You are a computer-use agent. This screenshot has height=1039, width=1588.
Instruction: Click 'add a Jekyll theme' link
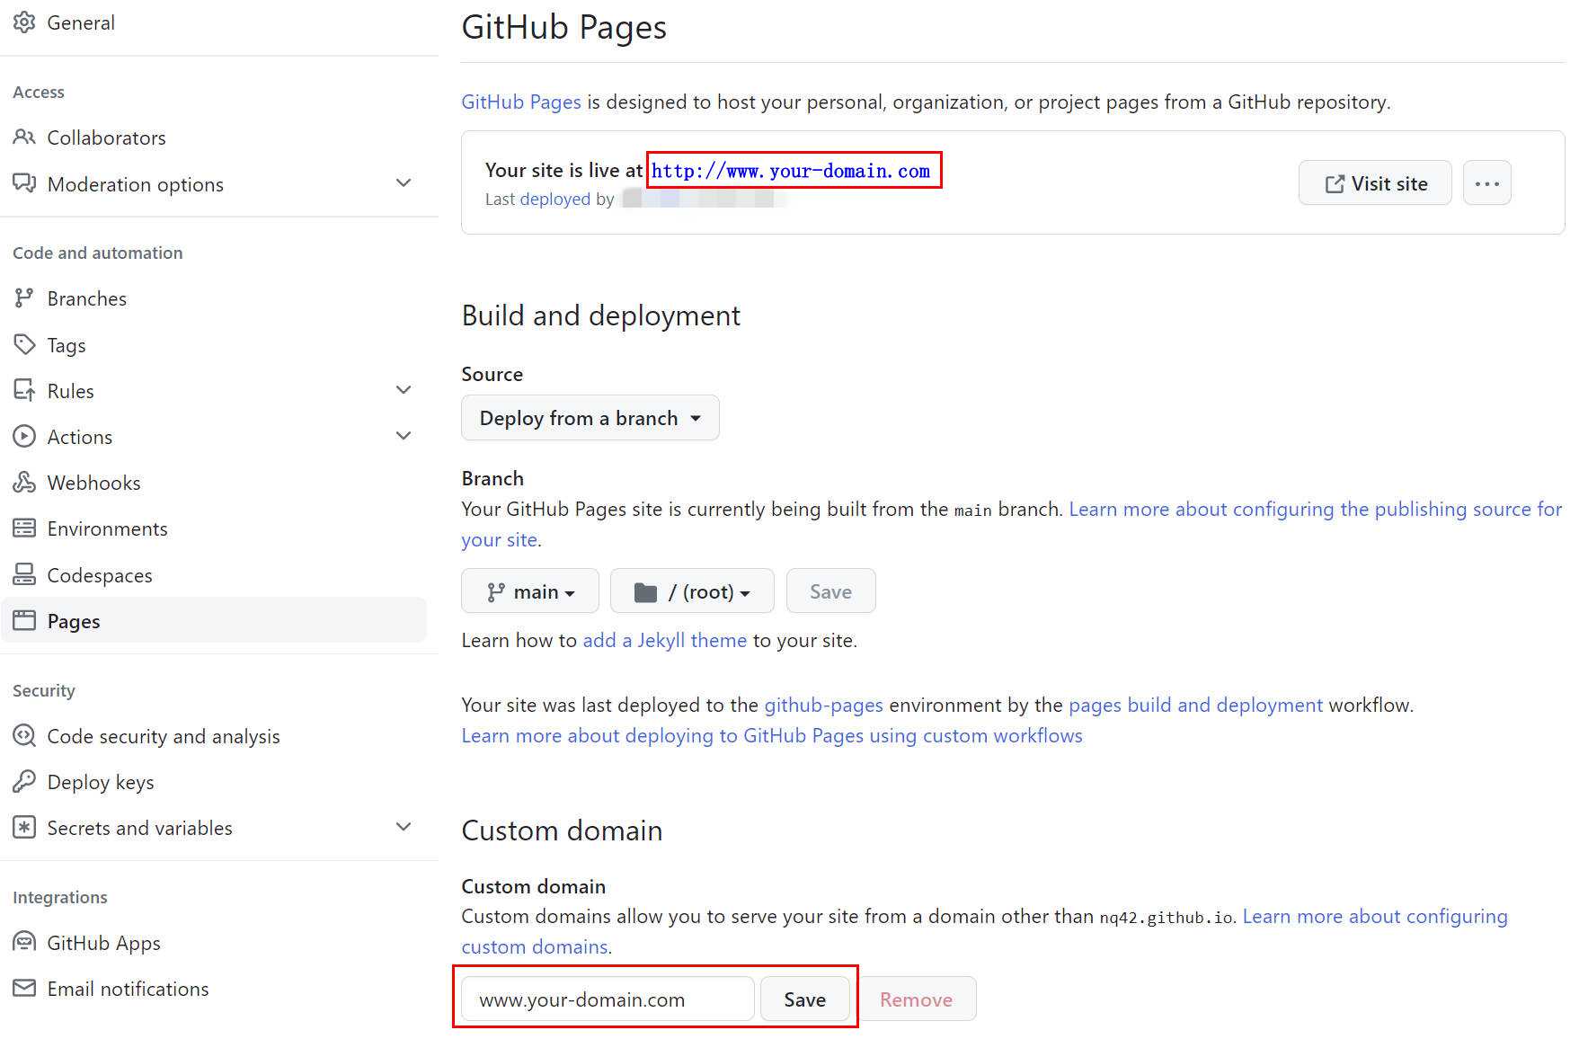[x=664, y=640]
